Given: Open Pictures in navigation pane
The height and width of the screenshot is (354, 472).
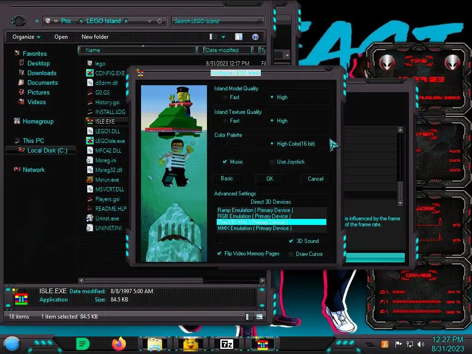Looking at the screenshot, I should (38, 92).
